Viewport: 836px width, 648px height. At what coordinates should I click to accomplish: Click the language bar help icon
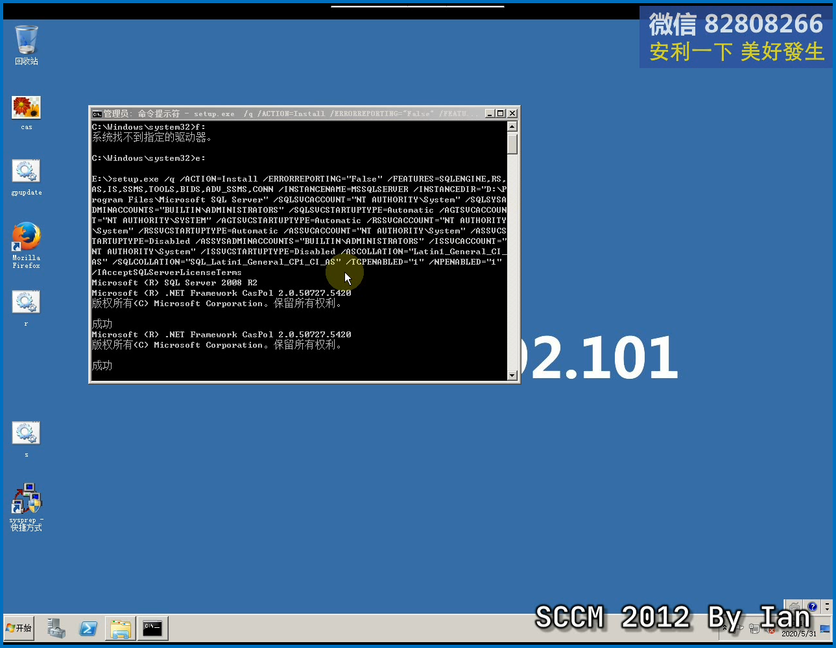tap(813, 606)
